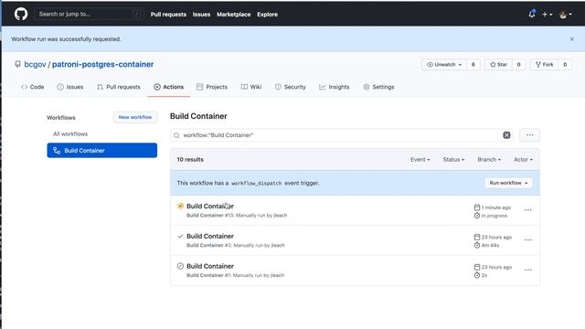Open the patroni-postgres-container repository link
Image resolution: width=585 pixels, height=329 pixels.
tap(102, 64)
